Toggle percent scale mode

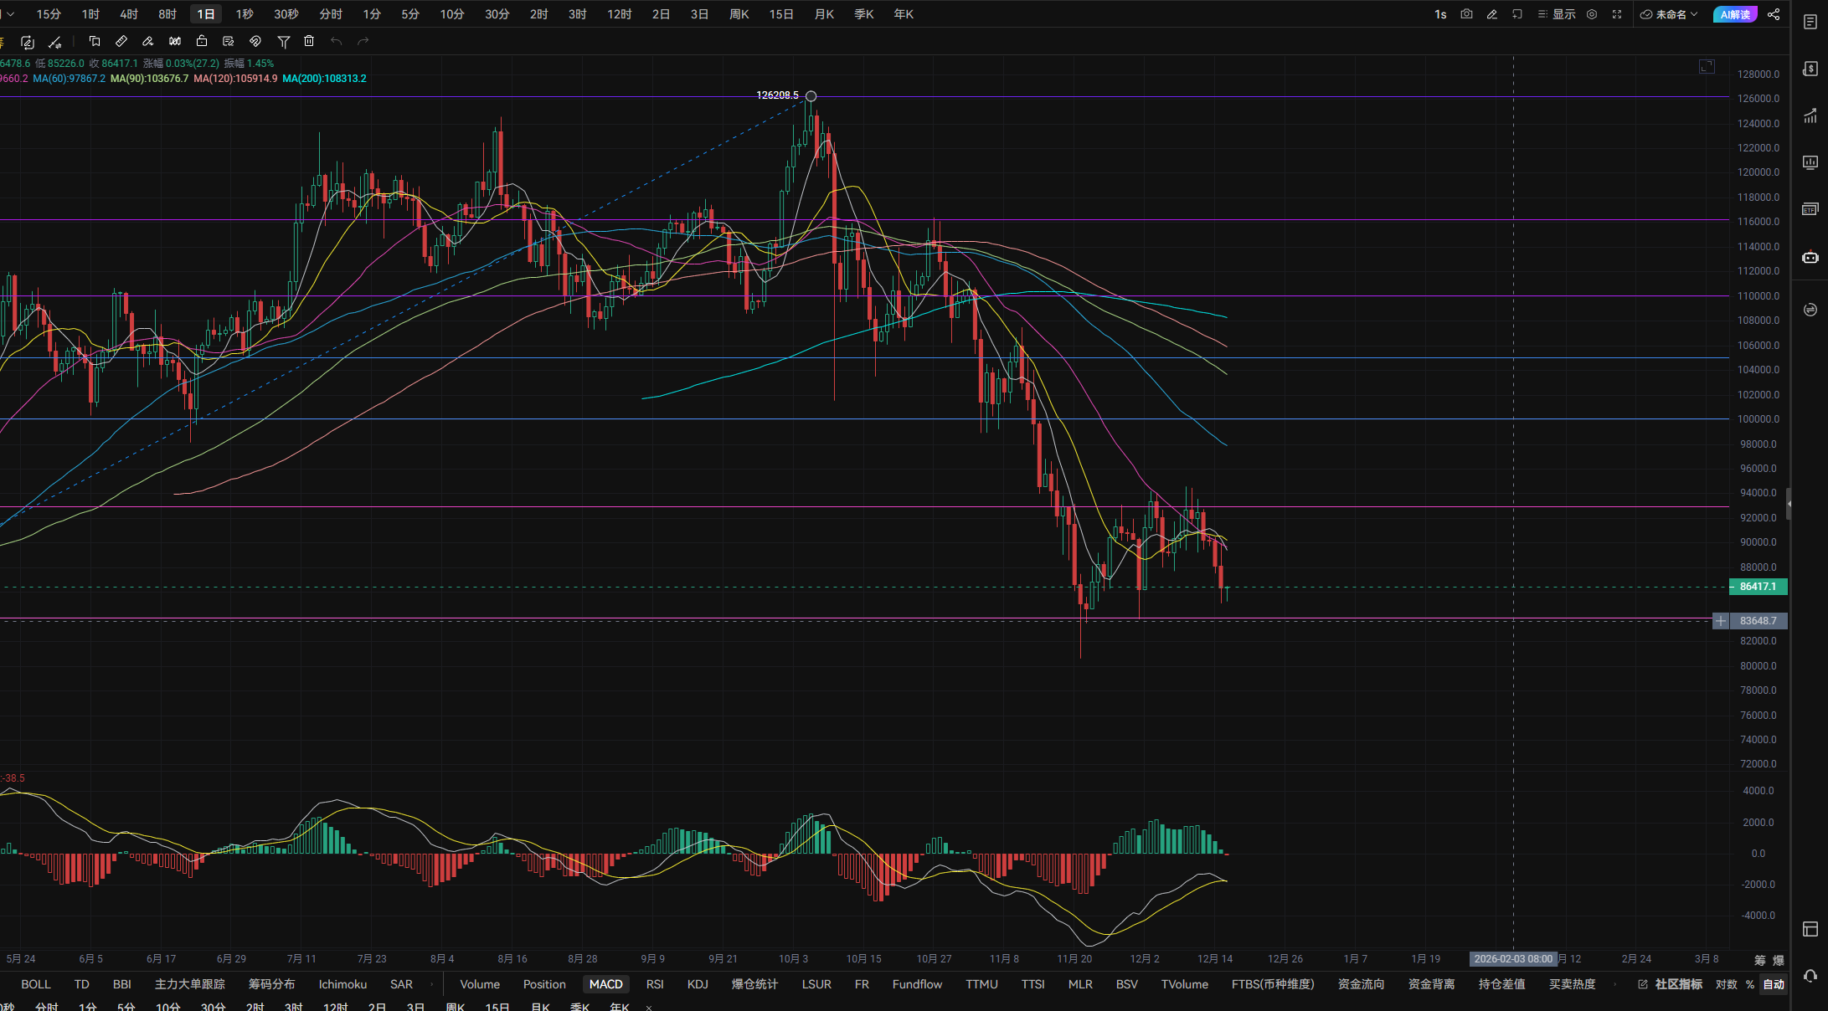click(1750, 984)
